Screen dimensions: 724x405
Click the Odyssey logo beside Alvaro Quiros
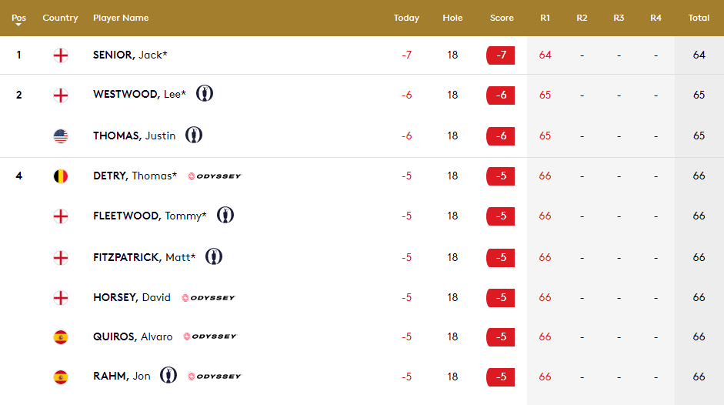(210, 336)
